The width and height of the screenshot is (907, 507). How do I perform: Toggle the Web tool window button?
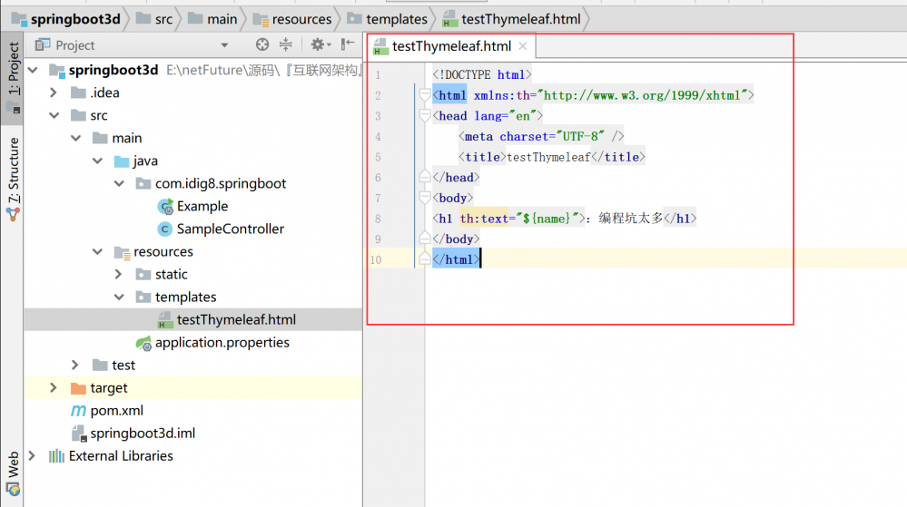pos(13,464)
